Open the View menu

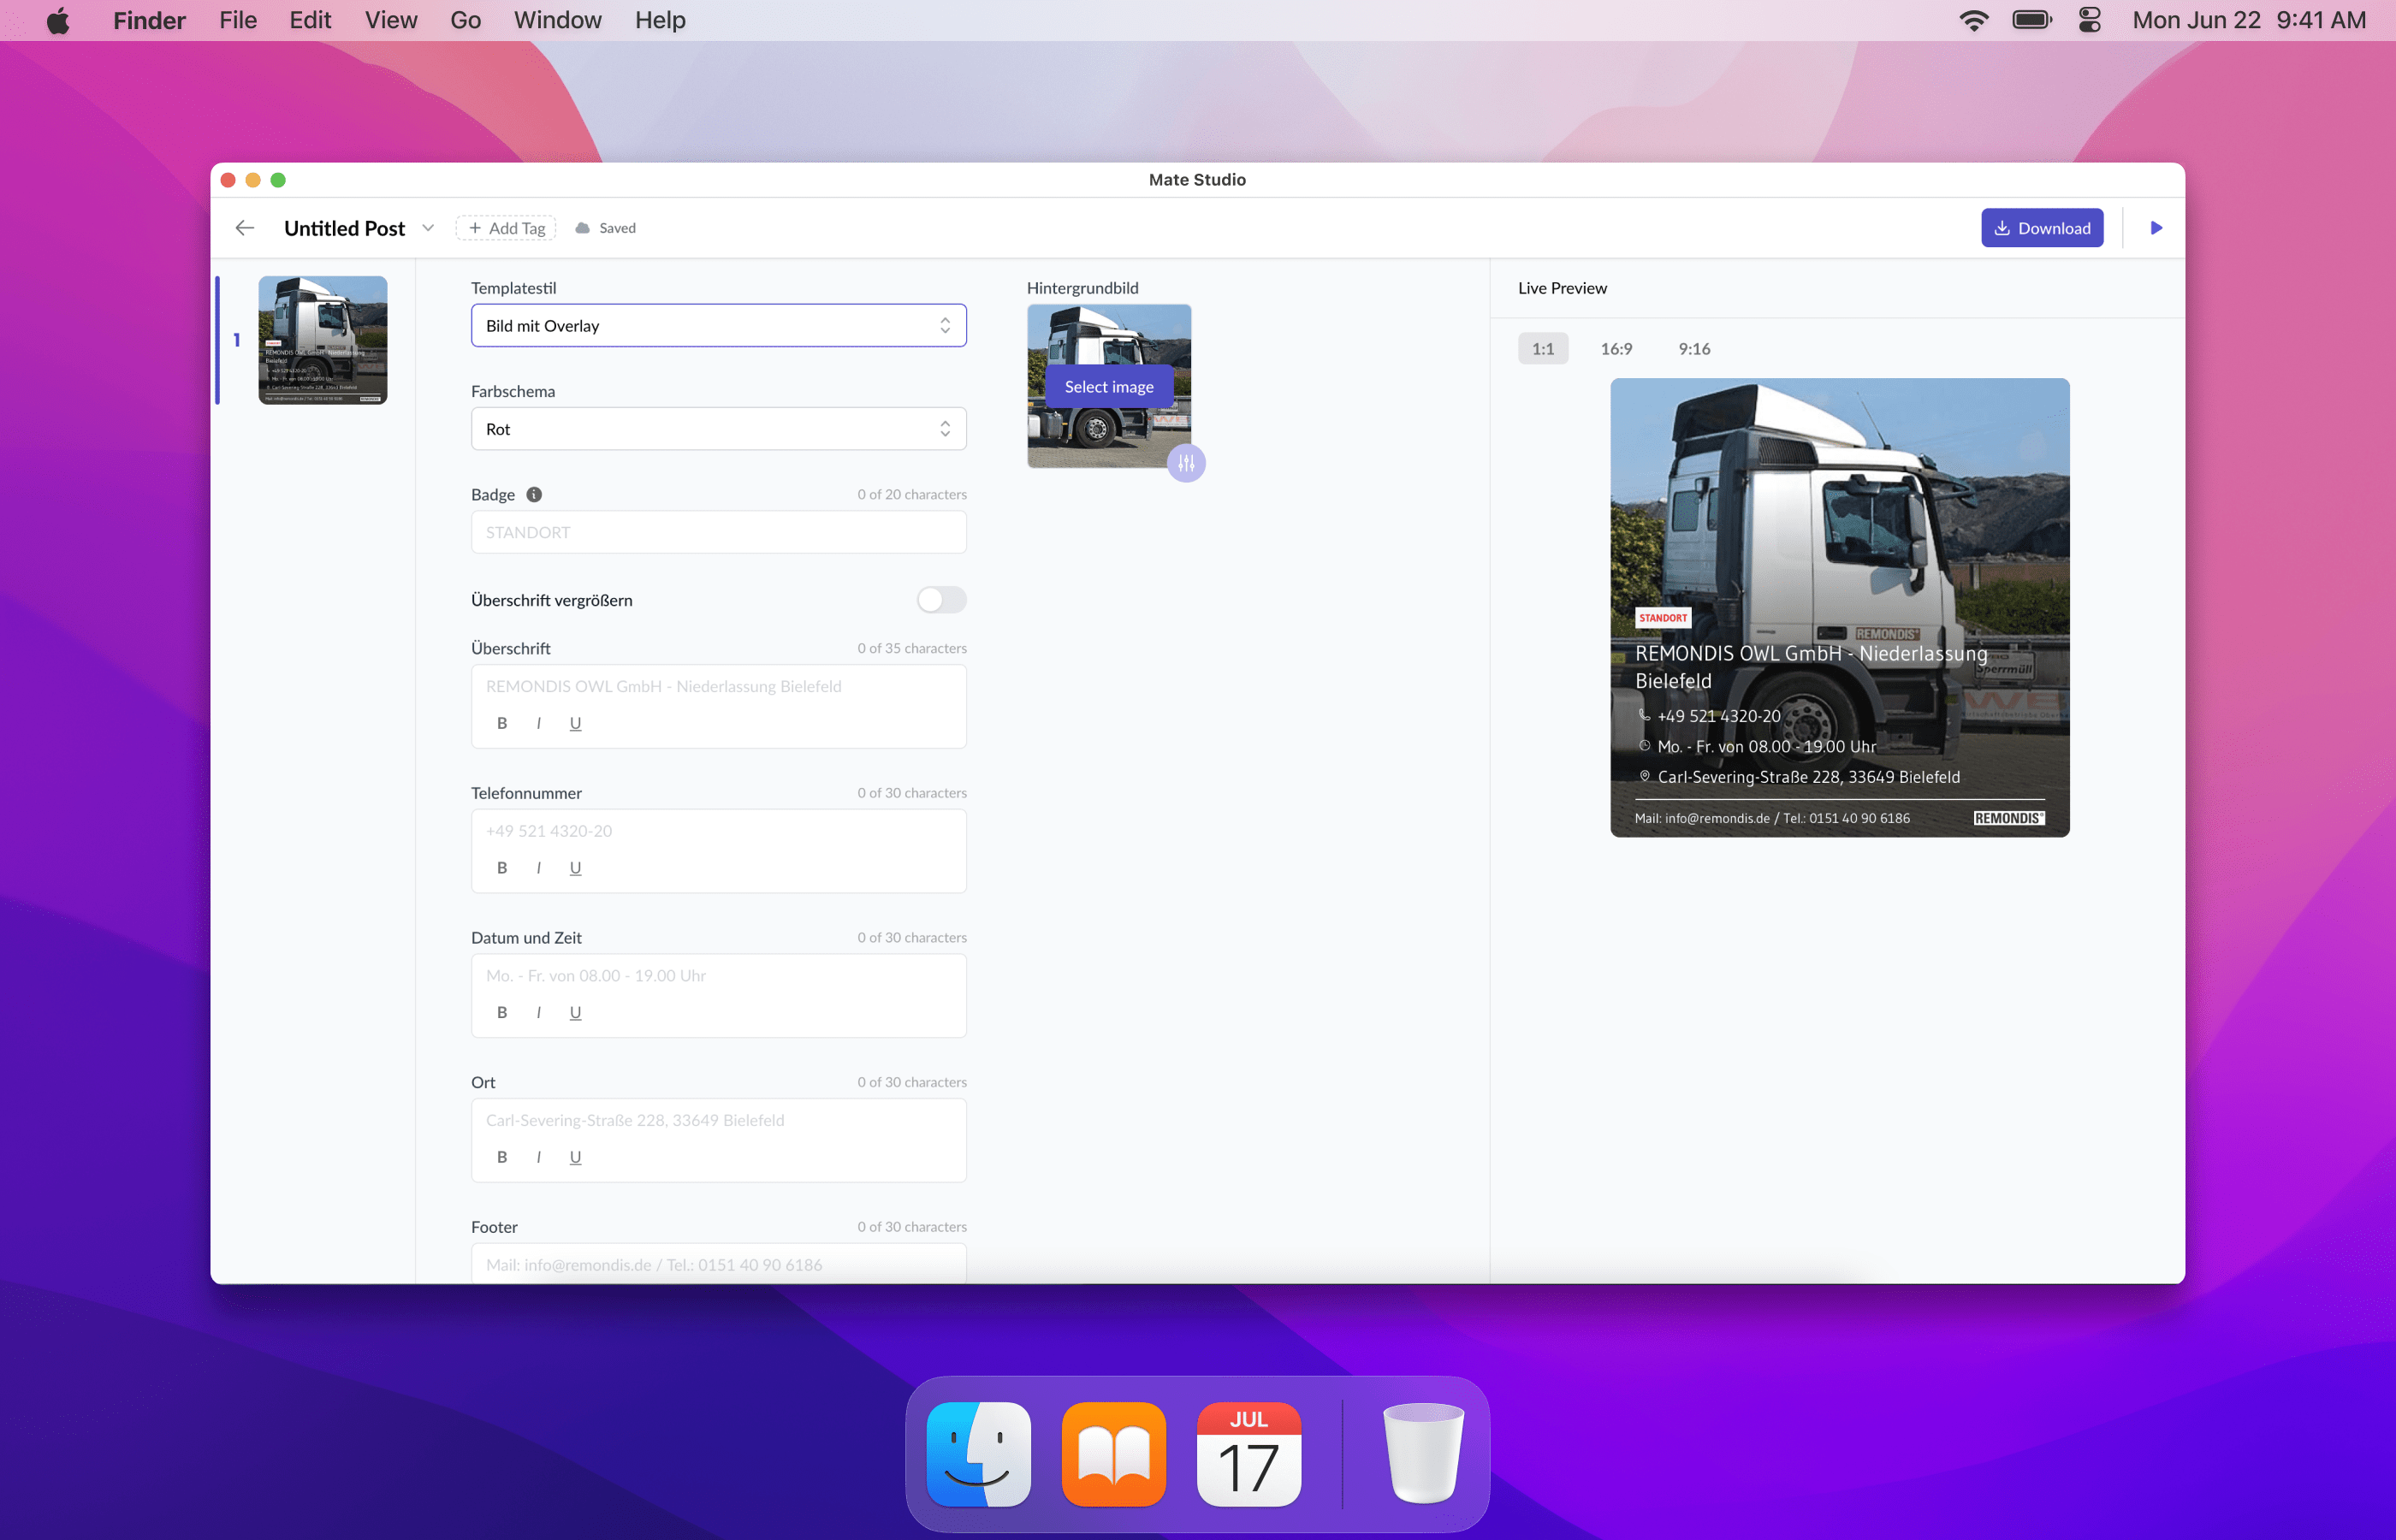391,20
